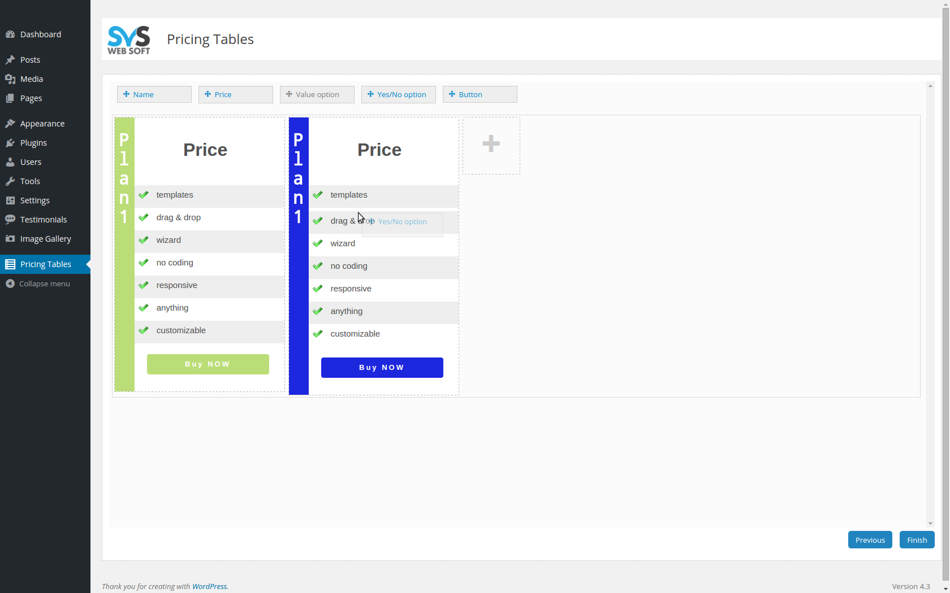Open Pricing Tables menu item
This screenshot has width=950, height=593.
click(45, 264)
